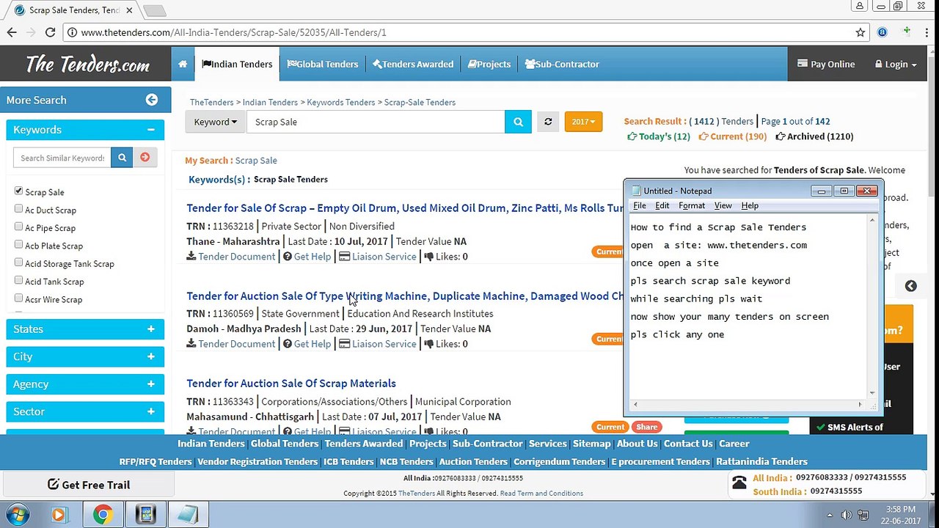Open the Keyword dropdown

tap(216, 122)
